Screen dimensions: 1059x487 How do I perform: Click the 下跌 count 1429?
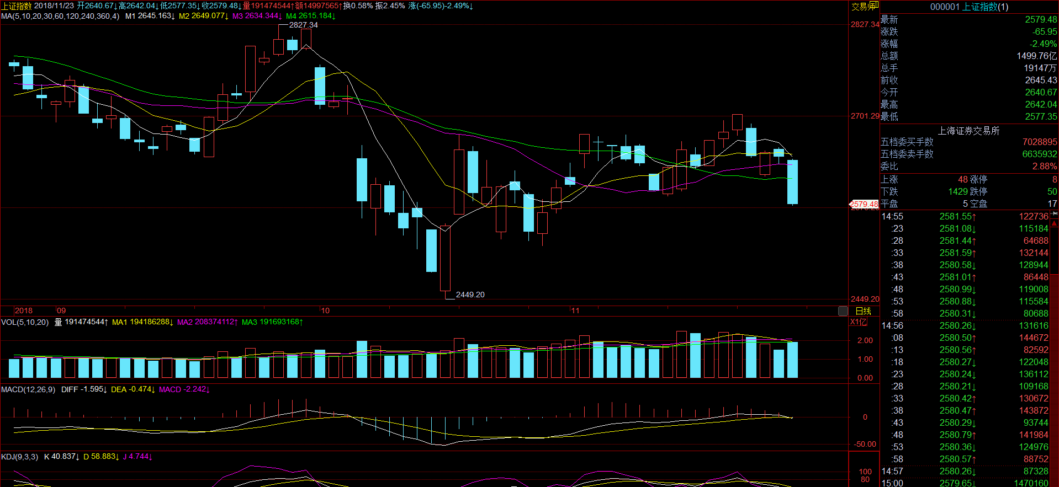[958, 191]
